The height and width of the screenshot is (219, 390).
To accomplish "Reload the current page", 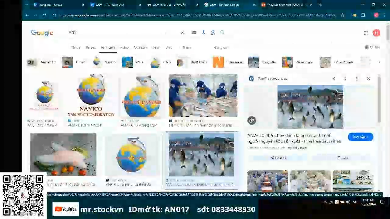I will [44, 15].
